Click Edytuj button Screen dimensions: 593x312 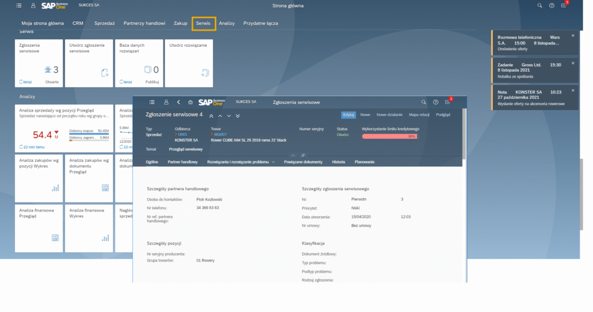(348, 115)
